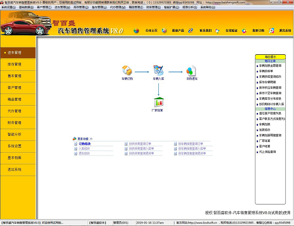Select 财务管理 in the left sidebar
Viewport: 294px width, 226px height.
click(x=18, y=123)
